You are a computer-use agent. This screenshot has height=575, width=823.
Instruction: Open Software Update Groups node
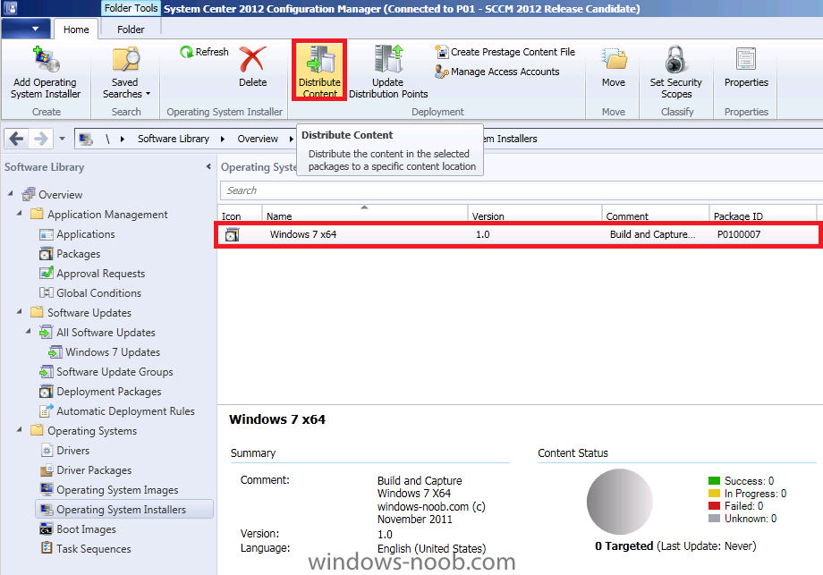coord(115,372)
